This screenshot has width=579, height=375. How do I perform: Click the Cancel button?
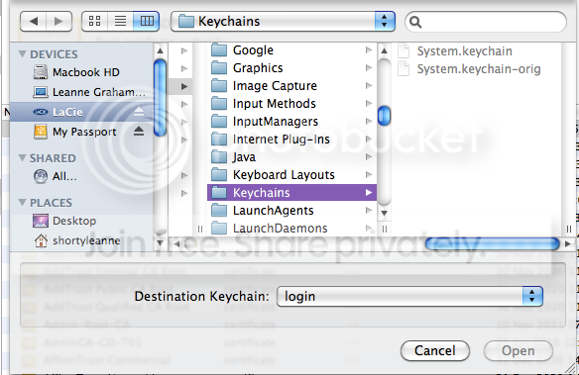[434, 350]
